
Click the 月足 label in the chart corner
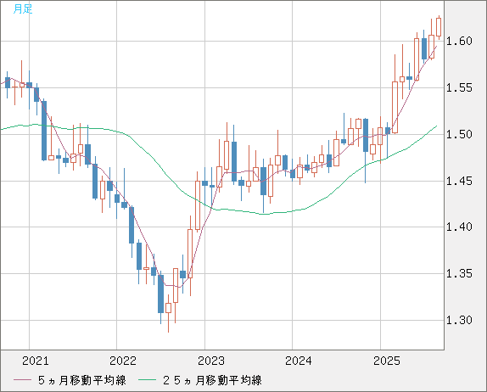pos(23,9)
